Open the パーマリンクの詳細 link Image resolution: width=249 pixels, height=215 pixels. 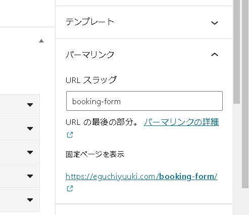[x=181, y=122]
